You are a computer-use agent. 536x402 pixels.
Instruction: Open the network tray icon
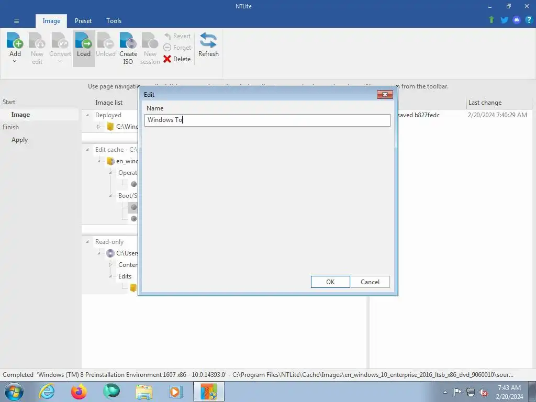(x=471, y=392)
